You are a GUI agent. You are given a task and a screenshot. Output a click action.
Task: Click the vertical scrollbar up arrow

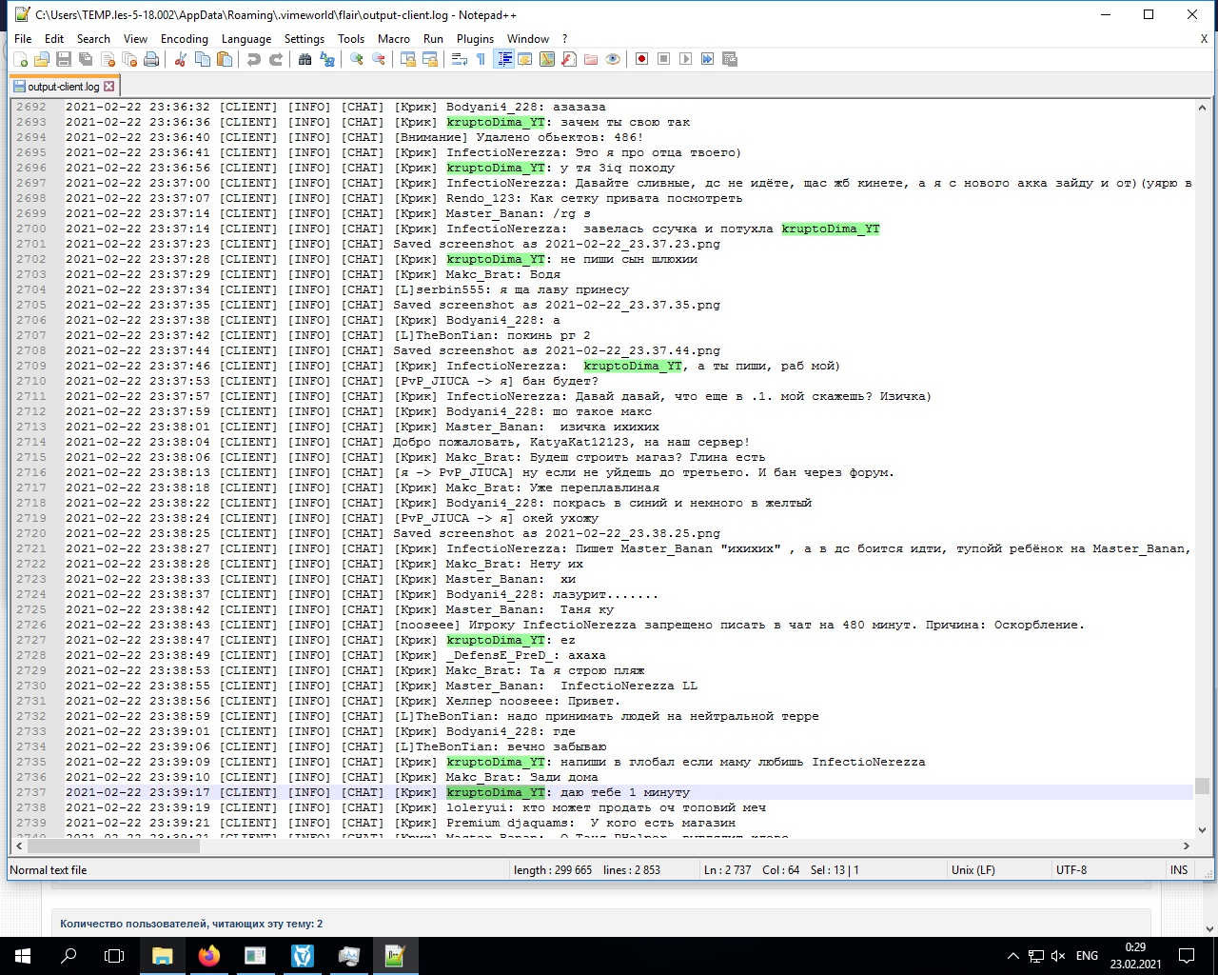pos(1202,107)
